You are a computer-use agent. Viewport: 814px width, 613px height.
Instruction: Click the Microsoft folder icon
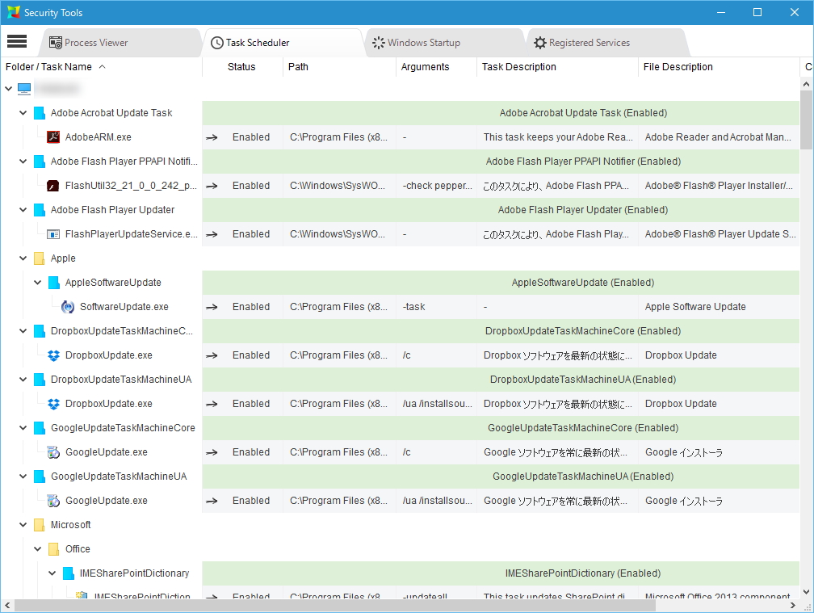(x=39, y=525)
